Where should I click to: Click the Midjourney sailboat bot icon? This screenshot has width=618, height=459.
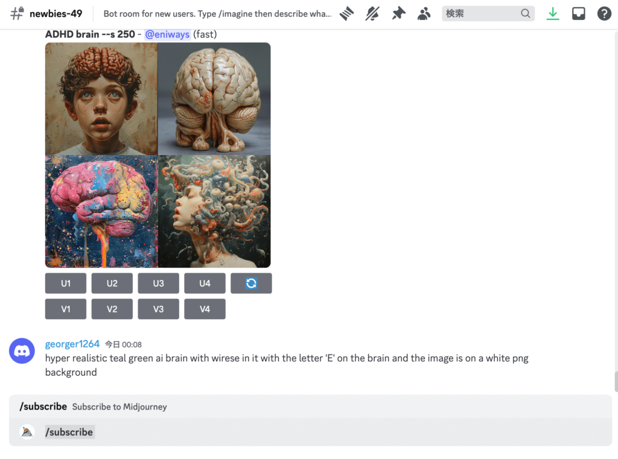(27, 432)
